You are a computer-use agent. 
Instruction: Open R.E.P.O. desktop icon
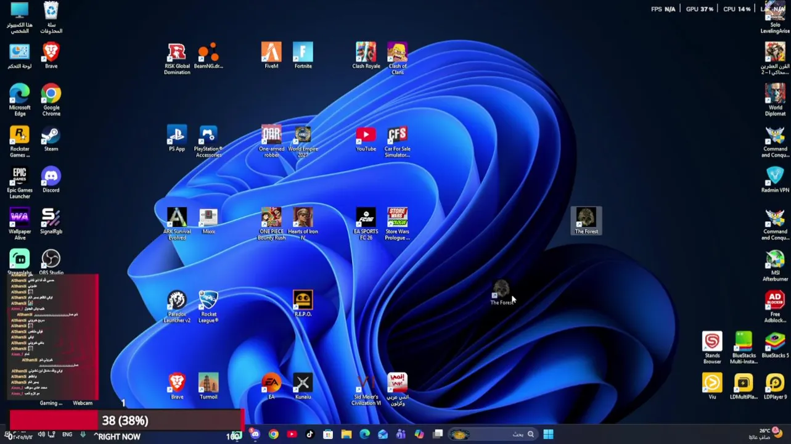click(x=303, y=305)
